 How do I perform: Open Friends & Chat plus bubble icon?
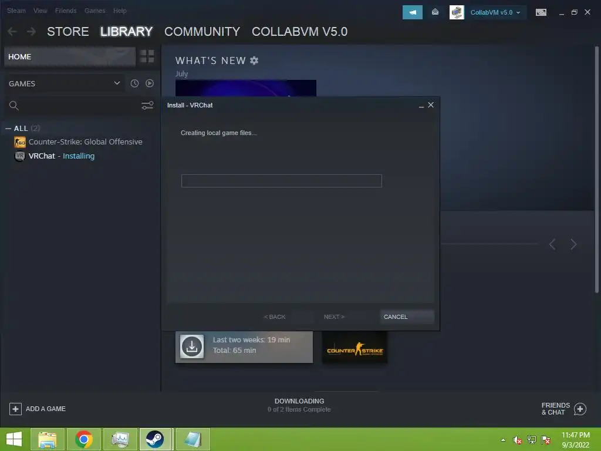coord(580,409)
